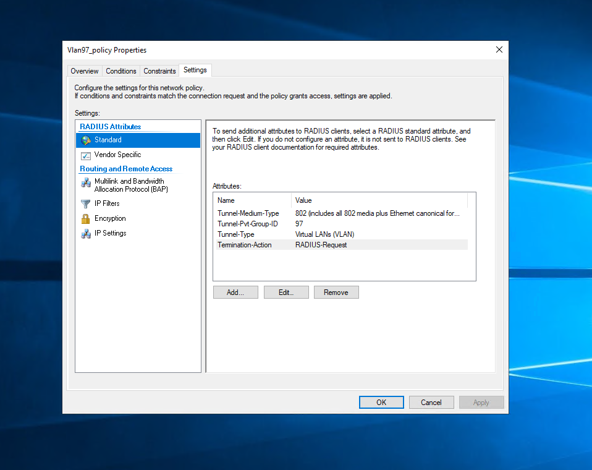Open the IP Settings item
The image size is (592, 470).
(x=138, y=234)
